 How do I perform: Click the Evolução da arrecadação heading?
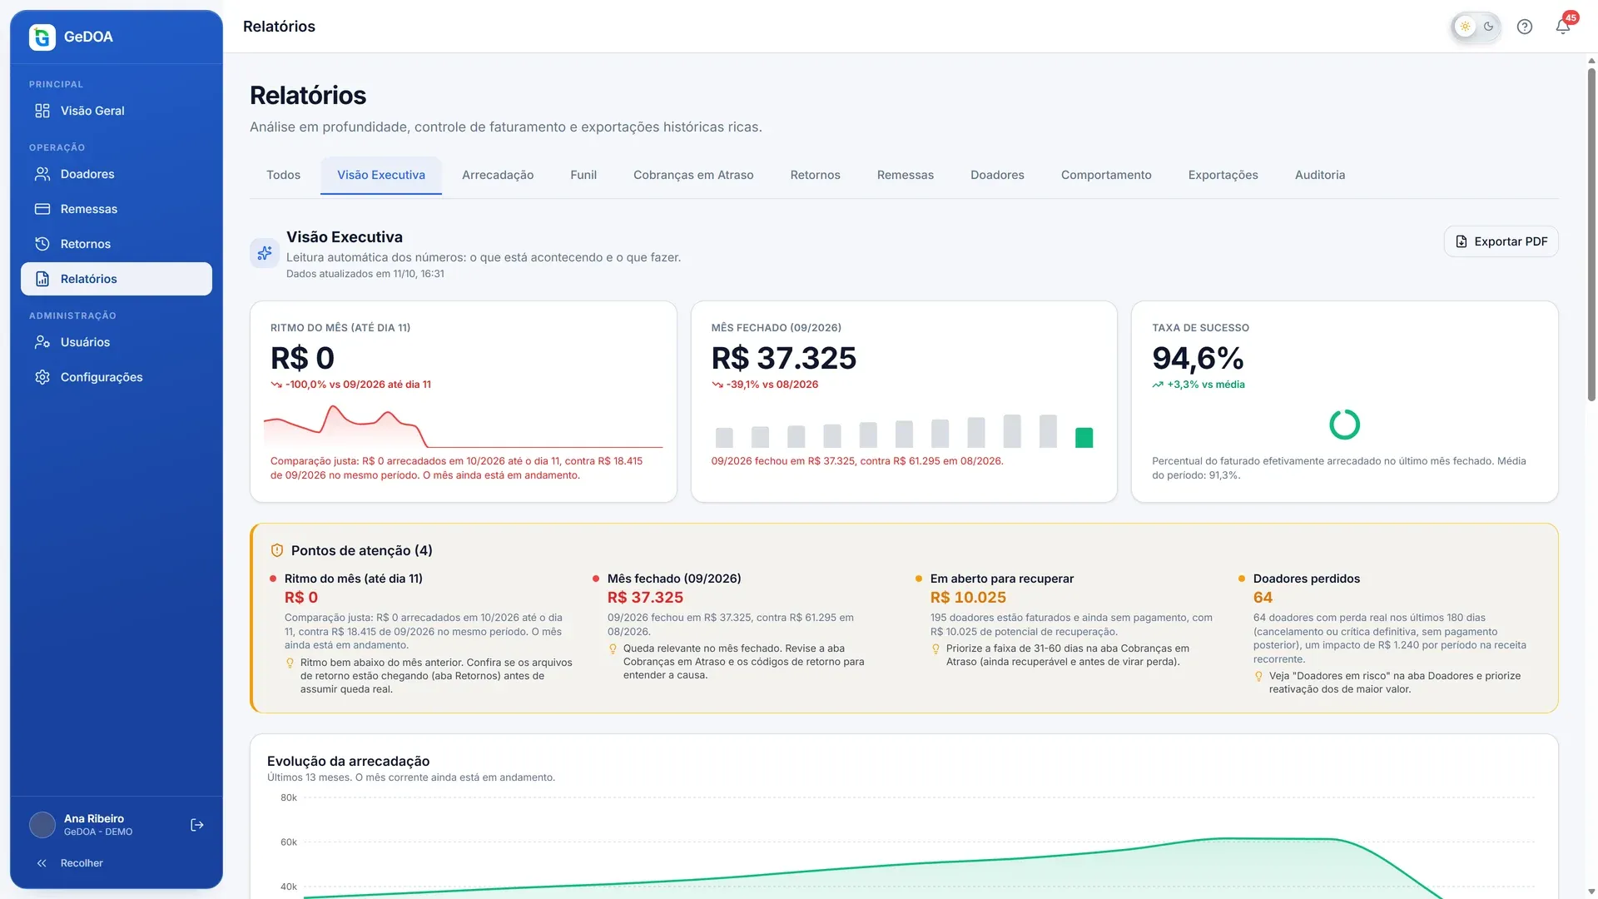348,761
